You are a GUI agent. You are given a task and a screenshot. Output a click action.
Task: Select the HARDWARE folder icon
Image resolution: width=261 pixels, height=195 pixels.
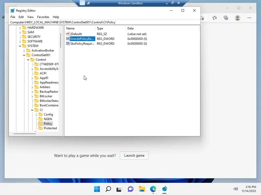(24, 27)
